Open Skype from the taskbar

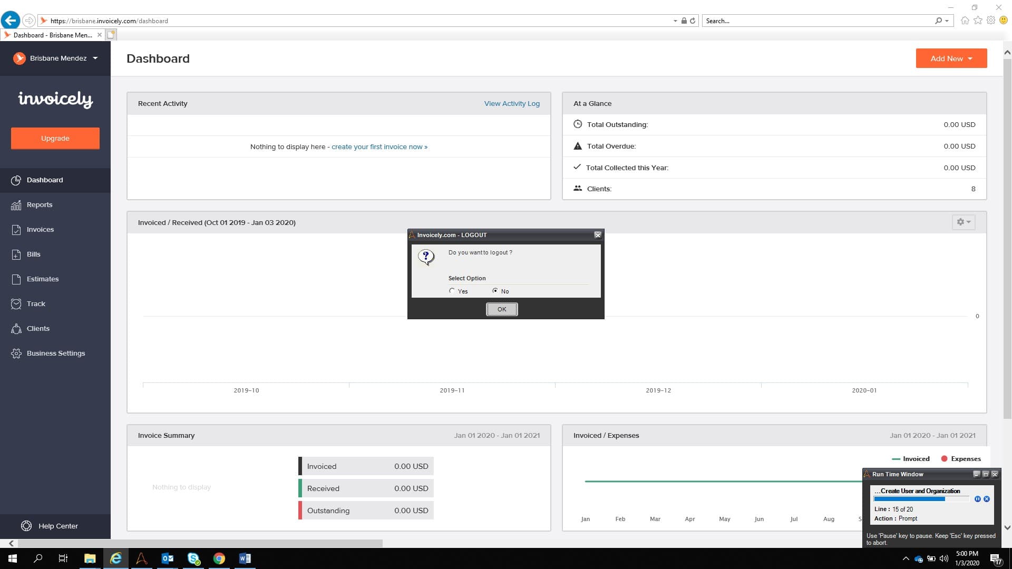click(x=193, y=558)
